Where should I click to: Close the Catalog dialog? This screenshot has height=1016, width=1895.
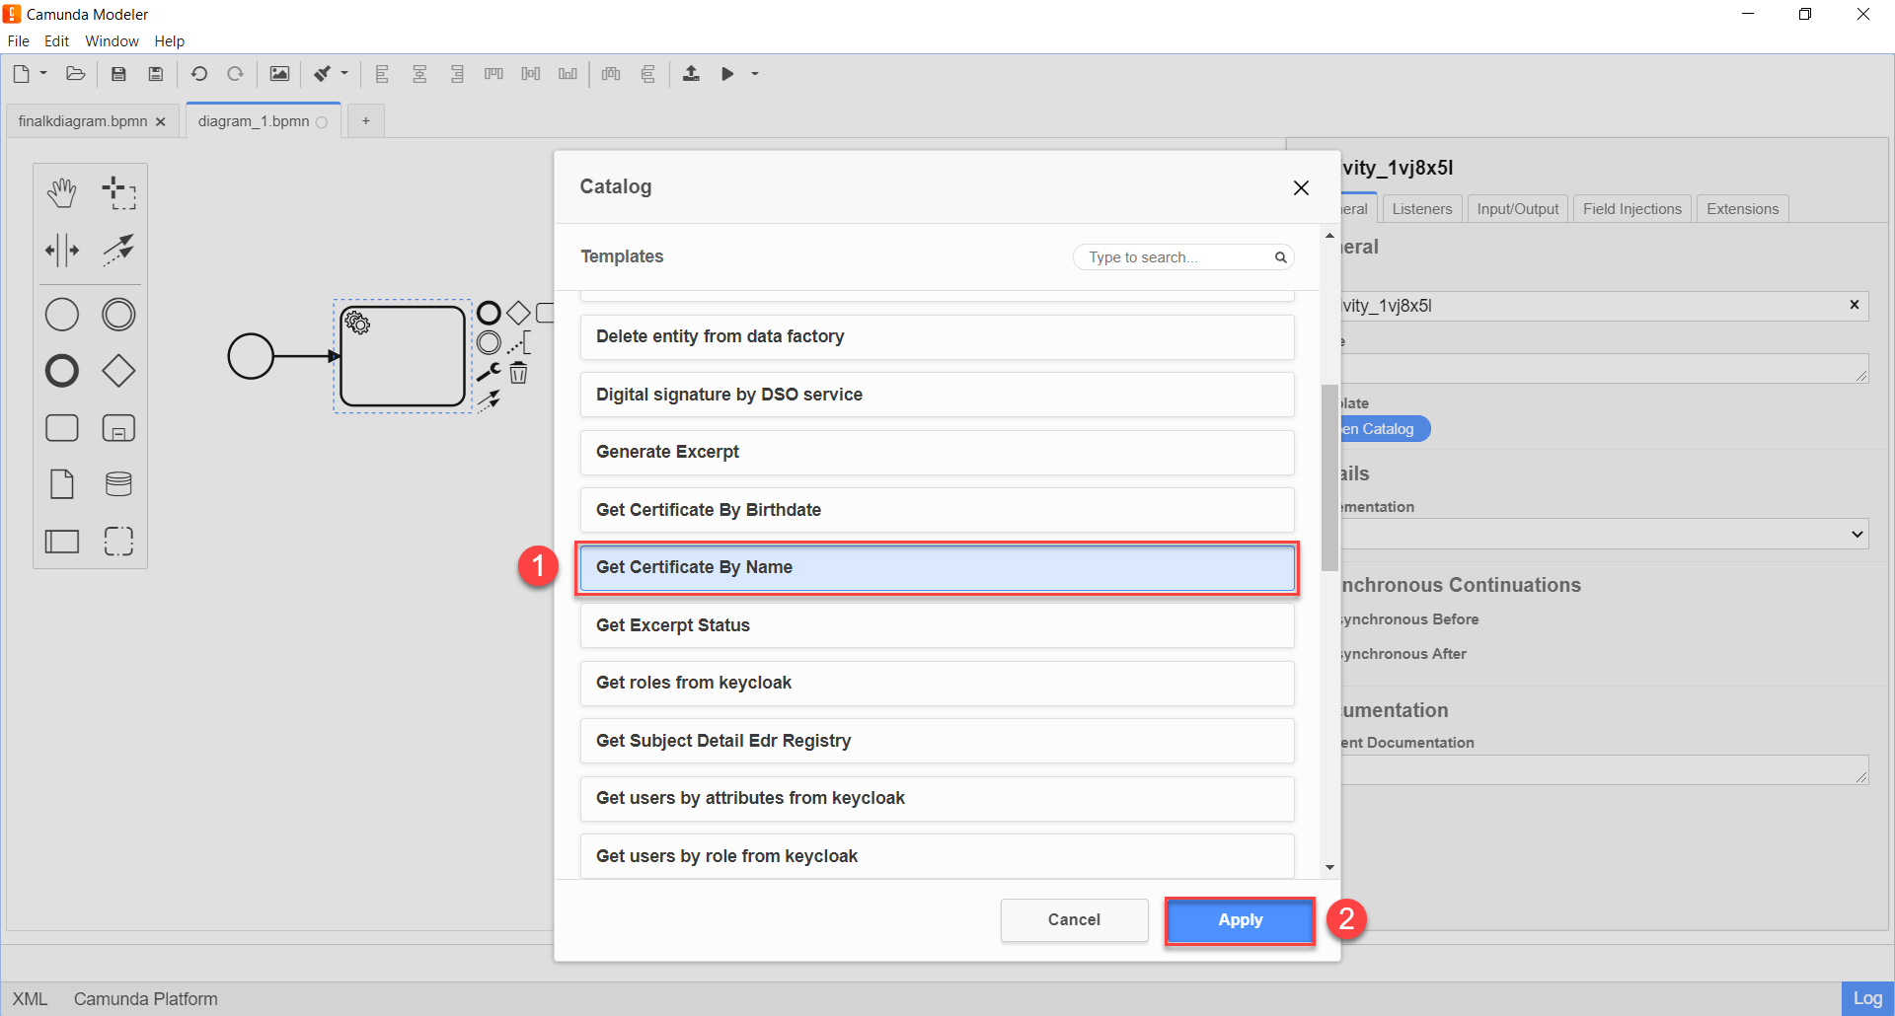coord(1301,187)
